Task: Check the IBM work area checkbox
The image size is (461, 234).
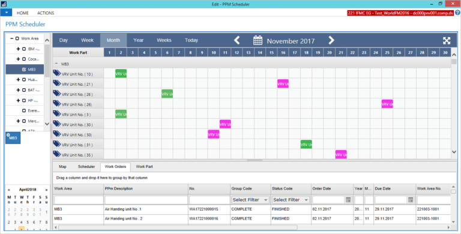Action: pos(24,49)
